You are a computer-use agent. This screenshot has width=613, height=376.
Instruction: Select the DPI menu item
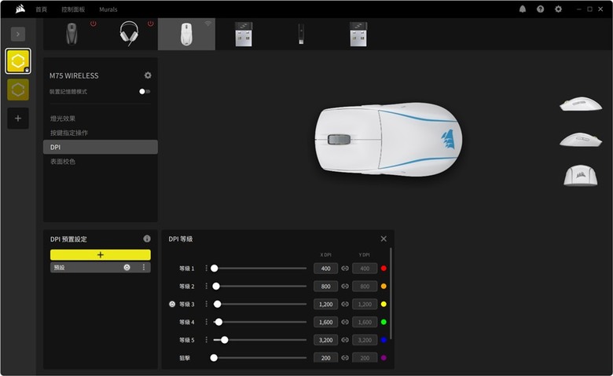click(101, 147)
